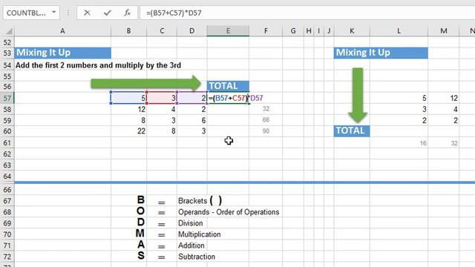Click the Brackets ( ) cell
Image resolution: width=475 pixels, height=267 pixels.
[x=200, y=201]
